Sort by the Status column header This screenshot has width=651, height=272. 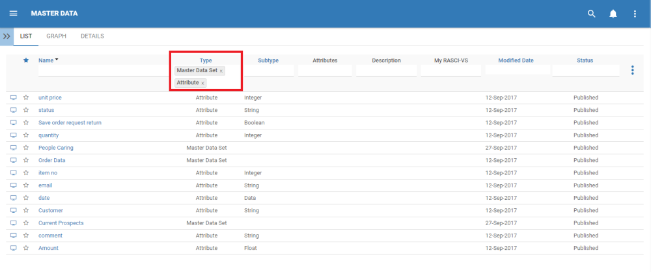[x=585, y=61]
